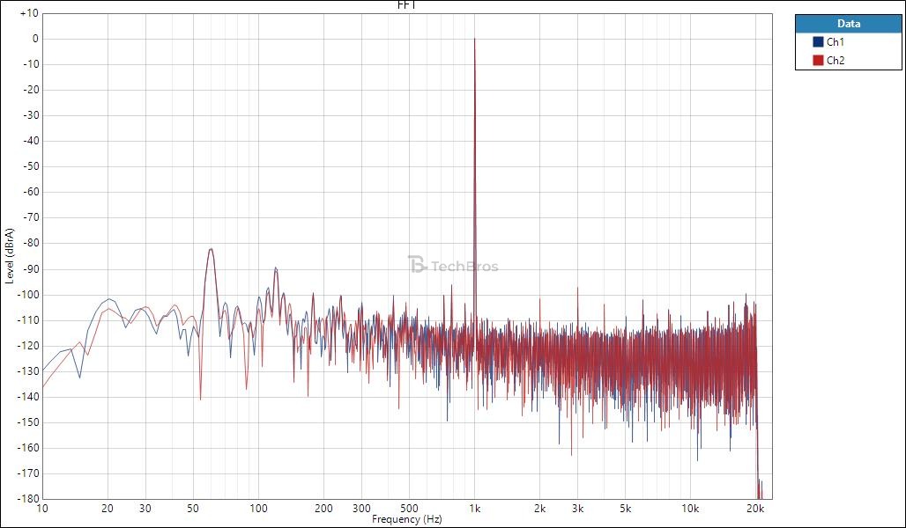Click the 60 Hz hum peak

tap(211, 249)
